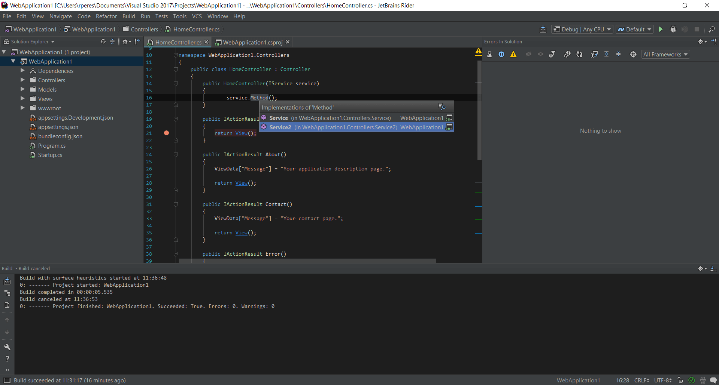Open the VCS menu
Screen dimensions: 719x385
pos(197,16)
